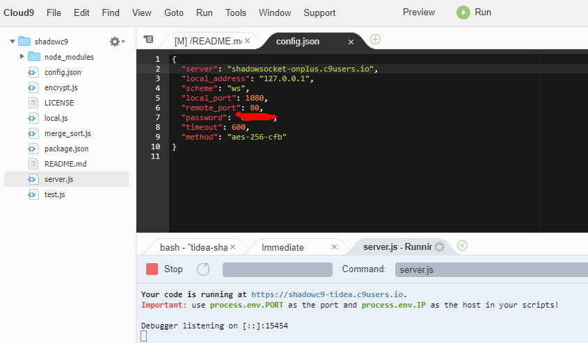Switch to the README.md editor tab
The height and width of the screenshot is (343, 588).
[x=207, y=41]
